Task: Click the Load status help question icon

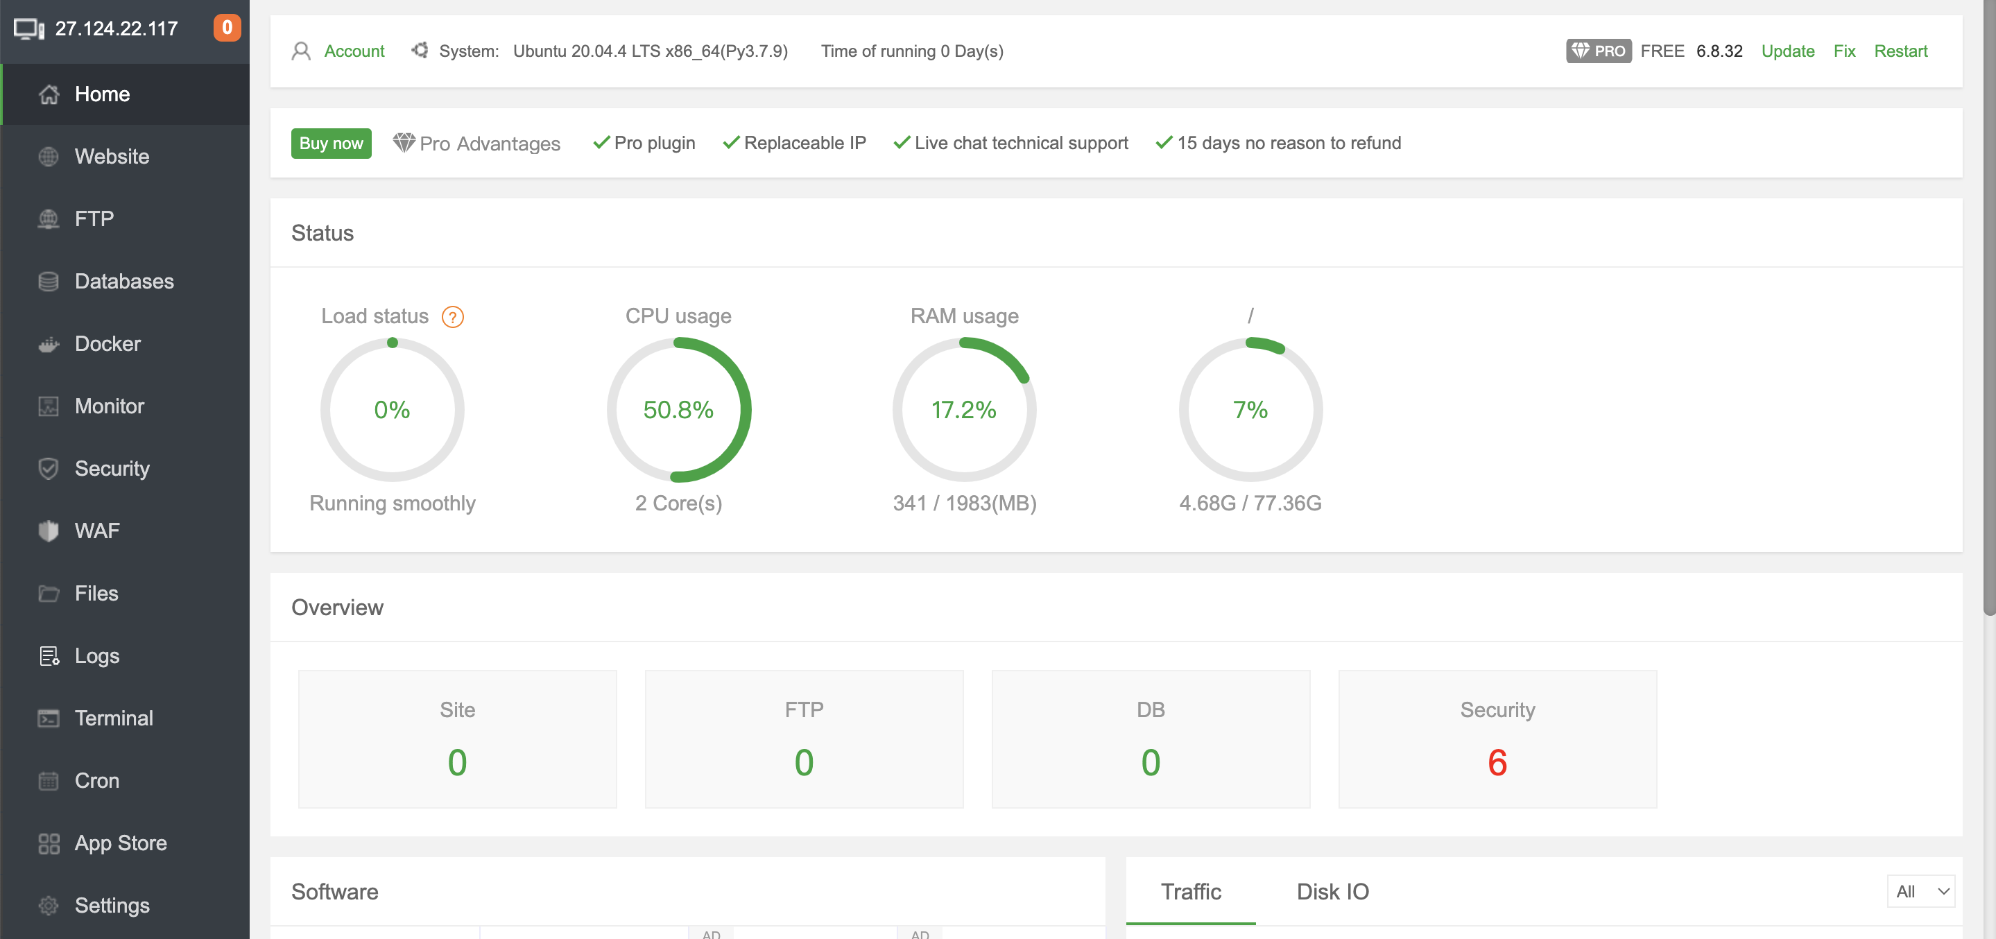Action: tap(452, 317)
